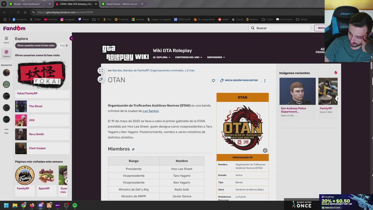The height and width of the screenshot is (210, 373).
Task: Expand the SERVIDORES dropdown
Action: (216, 57)
